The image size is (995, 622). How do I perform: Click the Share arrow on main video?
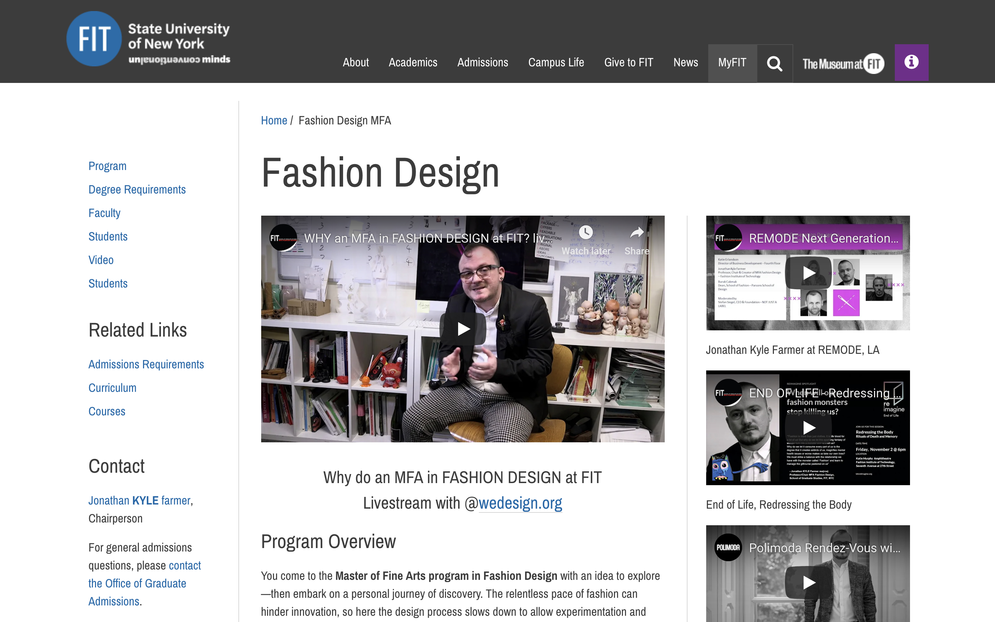pos(636,234)
